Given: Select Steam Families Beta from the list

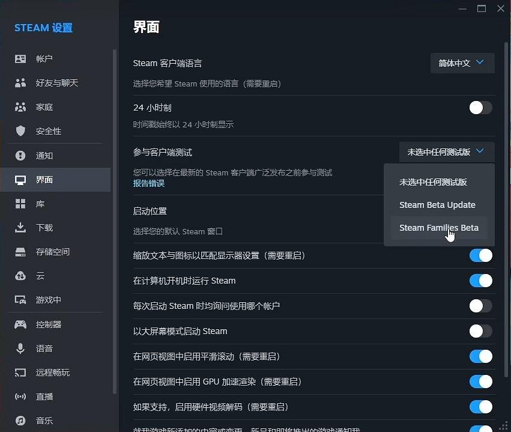Looking at the screenshot, I should pyautogui.click(x=439, y=228).
